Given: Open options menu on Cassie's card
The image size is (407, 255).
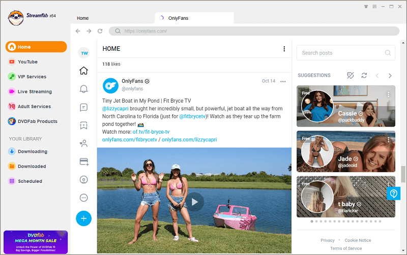Looking at the screenshot, I should click(x=388, y=94).
